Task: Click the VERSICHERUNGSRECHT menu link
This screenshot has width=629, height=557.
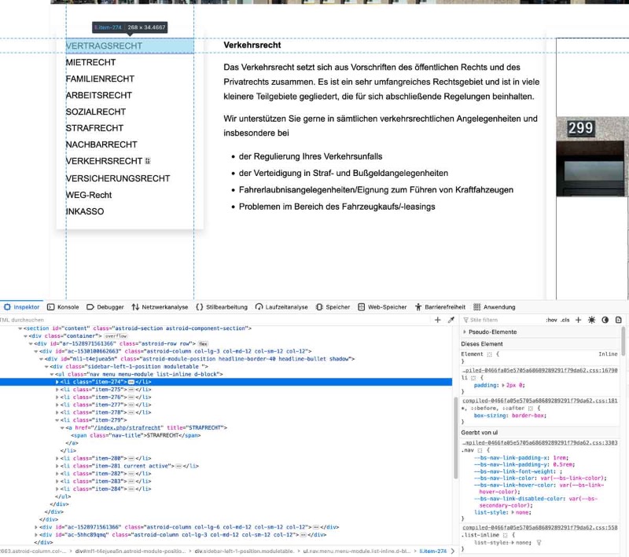Action: [118, 178]
